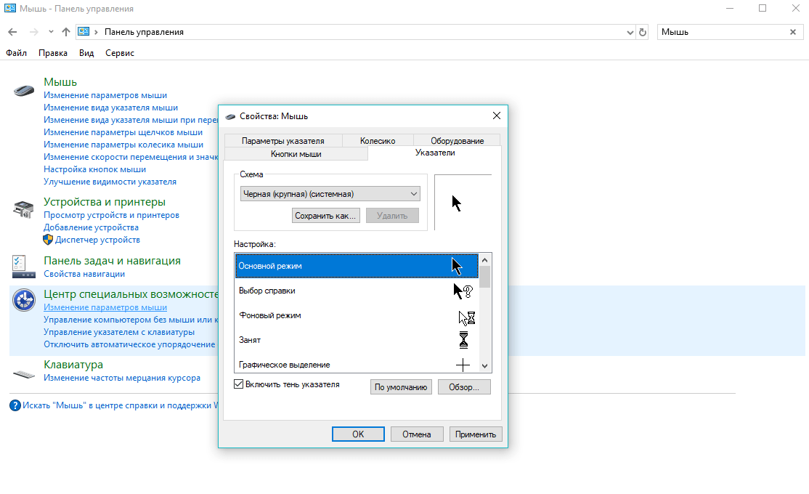
Task: Open Изменение вида указателя мыши link
Action: click(111, 108)
